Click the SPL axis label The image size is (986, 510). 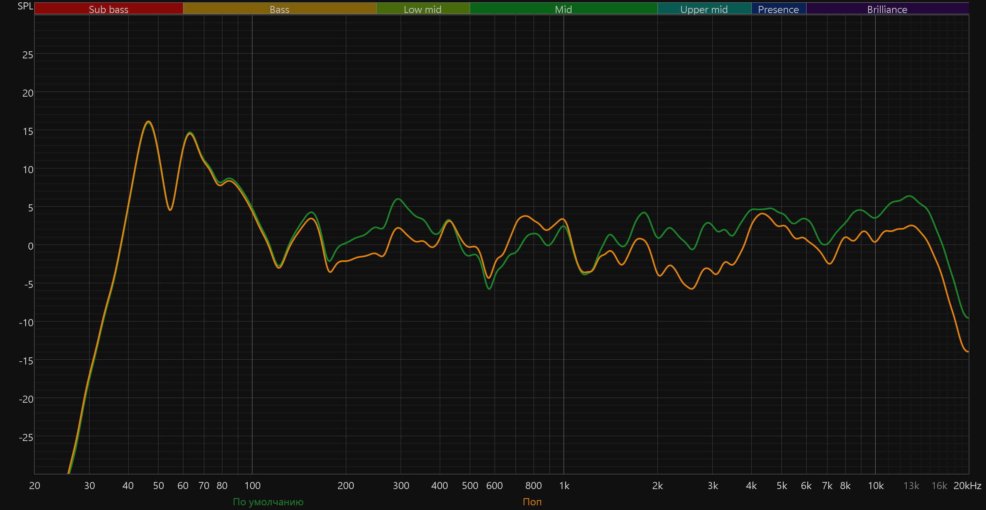pyautogui.click(x=25, y=6)
